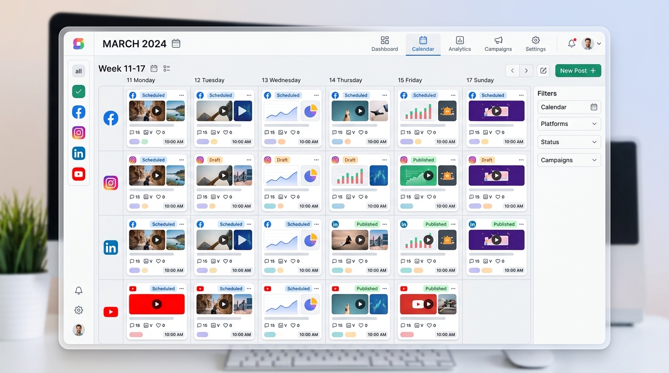Open three-dot menu on Sunday Instagram-row Draft card

tap(521, 160)
